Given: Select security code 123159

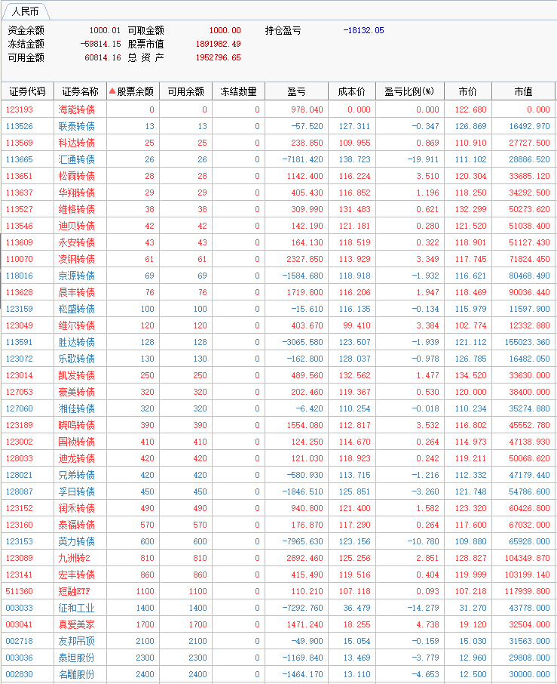Looking at the screenshot, I should point(19,309).
